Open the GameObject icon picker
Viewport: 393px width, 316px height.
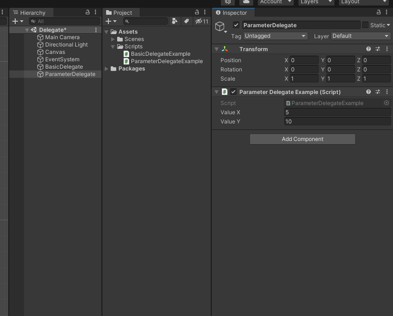click(221, 27)
